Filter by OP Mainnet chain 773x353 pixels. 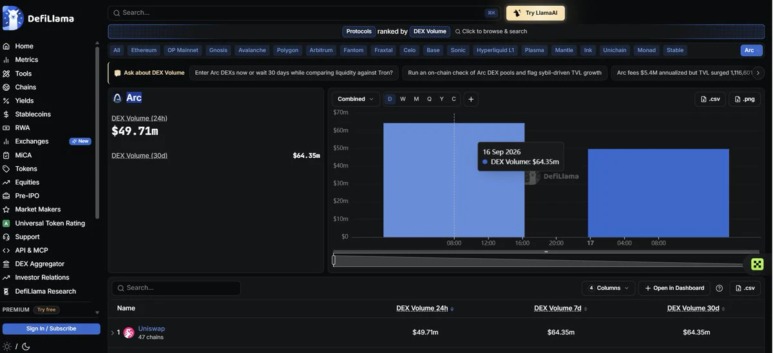click(183, 50)
